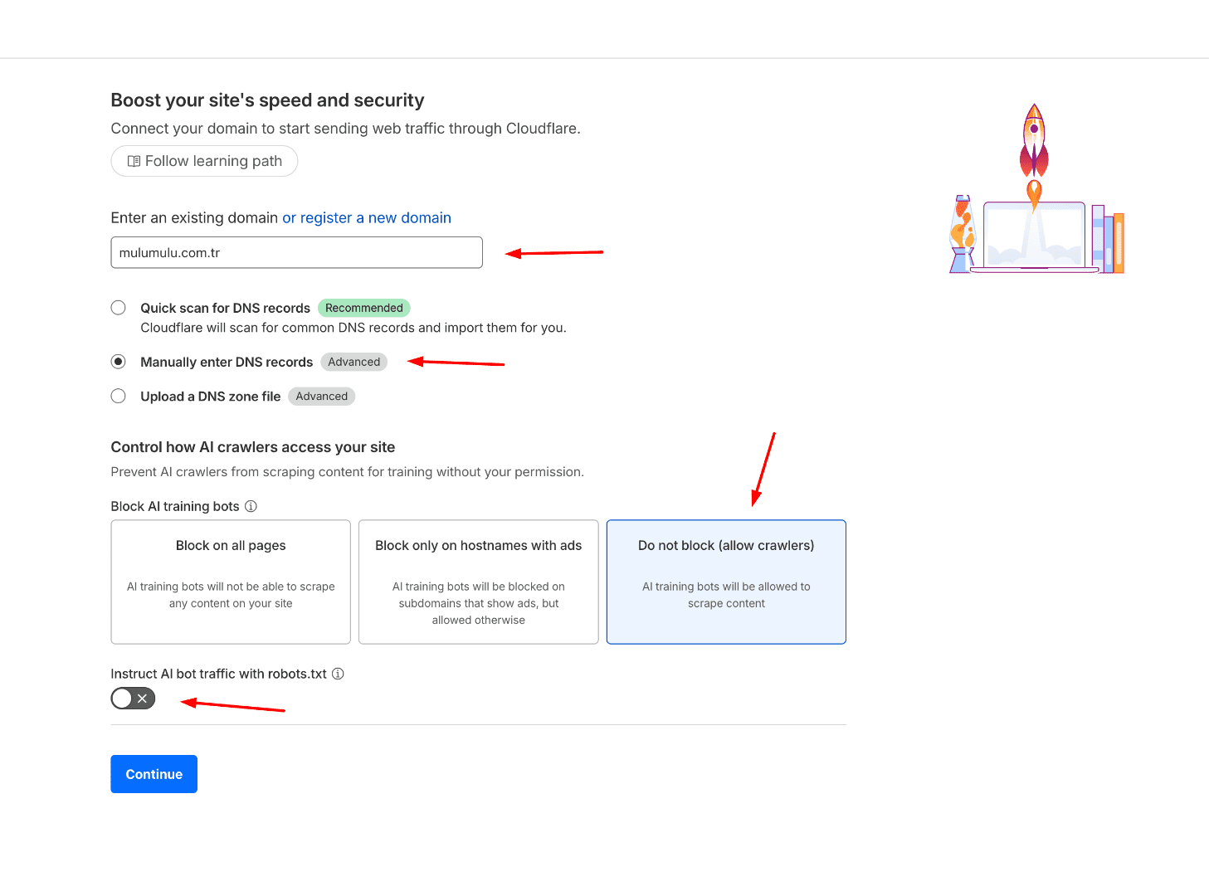The width and height of the screenshot is (1209, 896).
Task: Select Do not block (allow crawlers) card
Action: click(726, 582)
